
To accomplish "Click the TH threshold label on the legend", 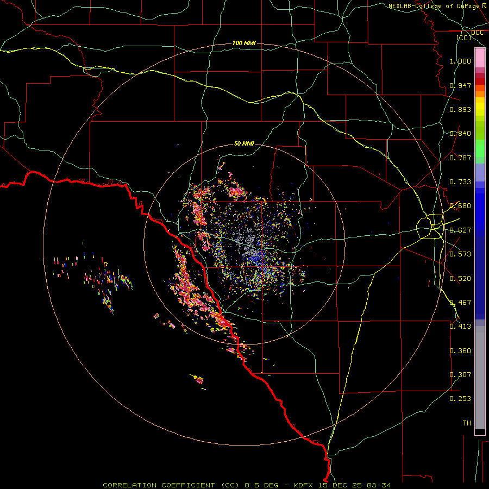I will coord(467,423).
